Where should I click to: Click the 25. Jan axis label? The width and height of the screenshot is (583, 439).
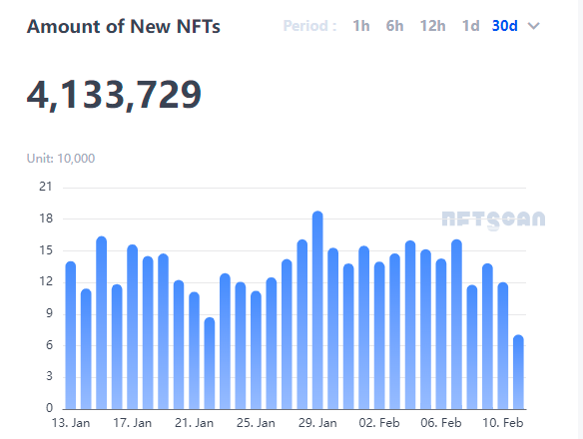256,423
